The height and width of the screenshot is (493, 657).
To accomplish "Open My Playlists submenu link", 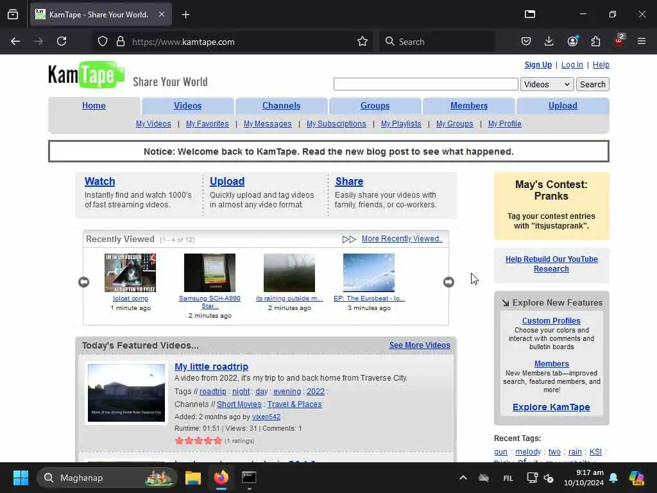I will point(401,124).
